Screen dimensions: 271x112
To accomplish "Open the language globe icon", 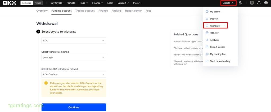I will [266, 3].
